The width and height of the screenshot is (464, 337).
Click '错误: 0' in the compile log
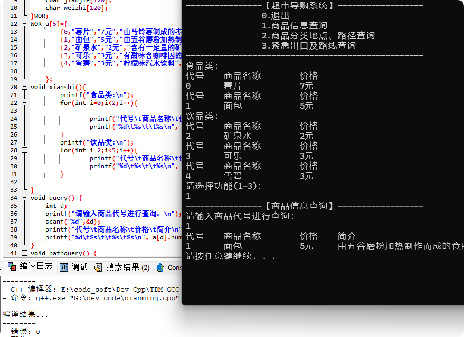(x=21, y=331)
